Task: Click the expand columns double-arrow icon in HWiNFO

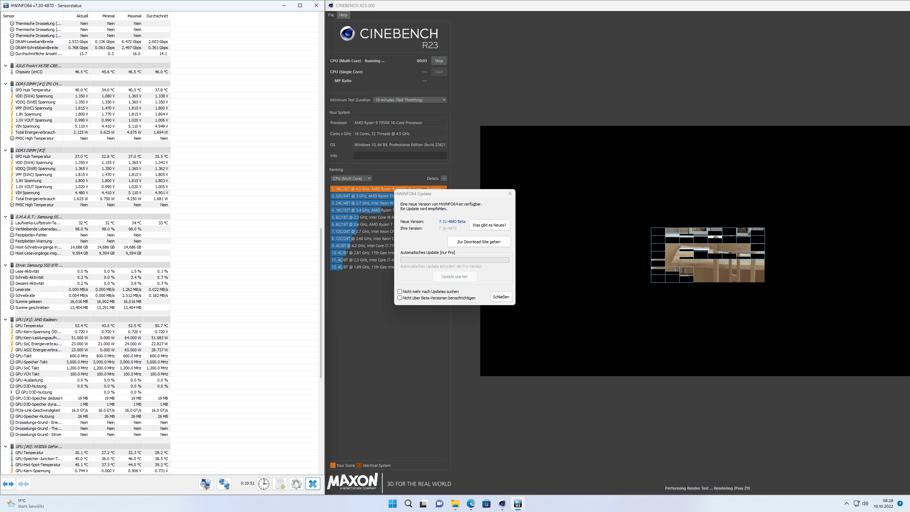Action: [8, 484]
